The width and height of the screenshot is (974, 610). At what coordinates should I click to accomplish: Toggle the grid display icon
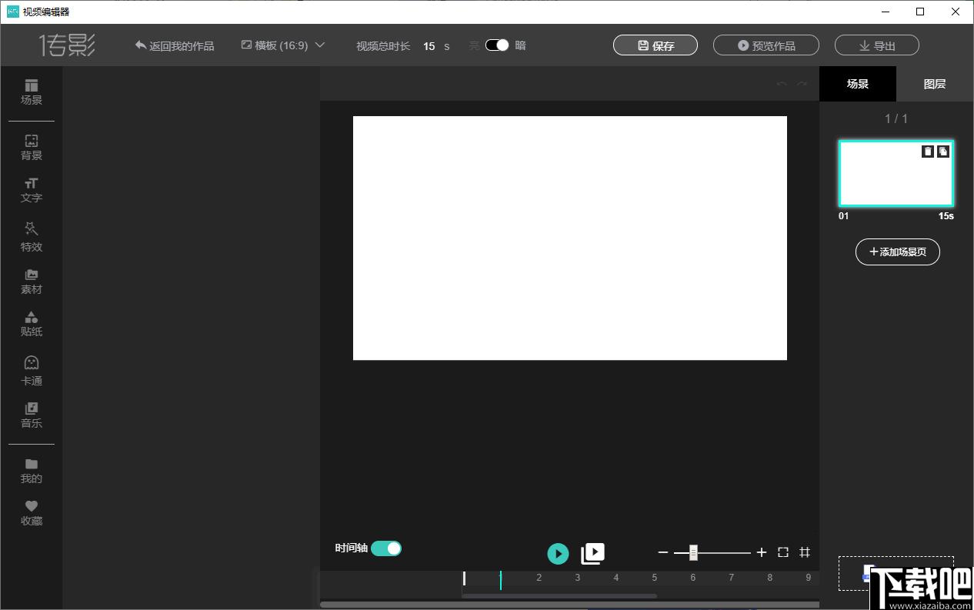tap(805, 552)
